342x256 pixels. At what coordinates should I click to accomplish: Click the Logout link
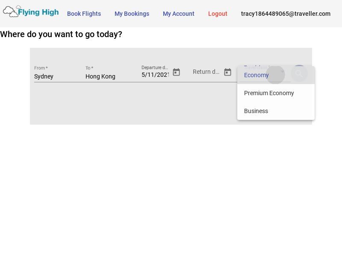218,14
